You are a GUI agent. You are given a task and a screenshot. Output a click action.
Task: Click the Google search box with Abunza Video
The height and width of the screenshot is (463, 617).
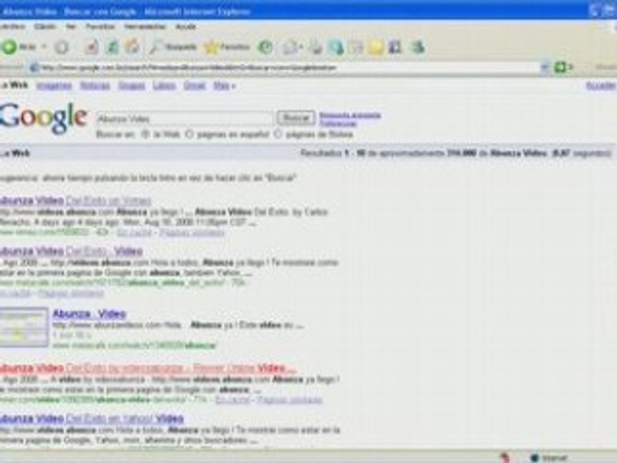184,118
